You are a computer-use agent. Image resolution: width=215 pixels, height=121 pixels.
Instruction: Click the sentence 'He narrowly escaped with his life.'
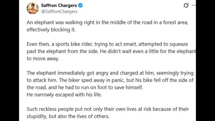click(64, 95)
